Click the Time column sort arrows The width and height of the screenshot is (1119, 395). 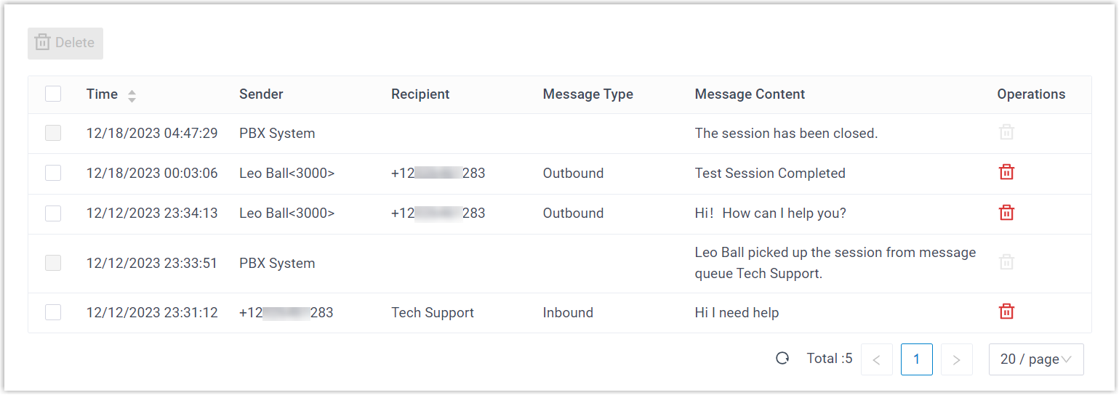[x=132, y=95]
